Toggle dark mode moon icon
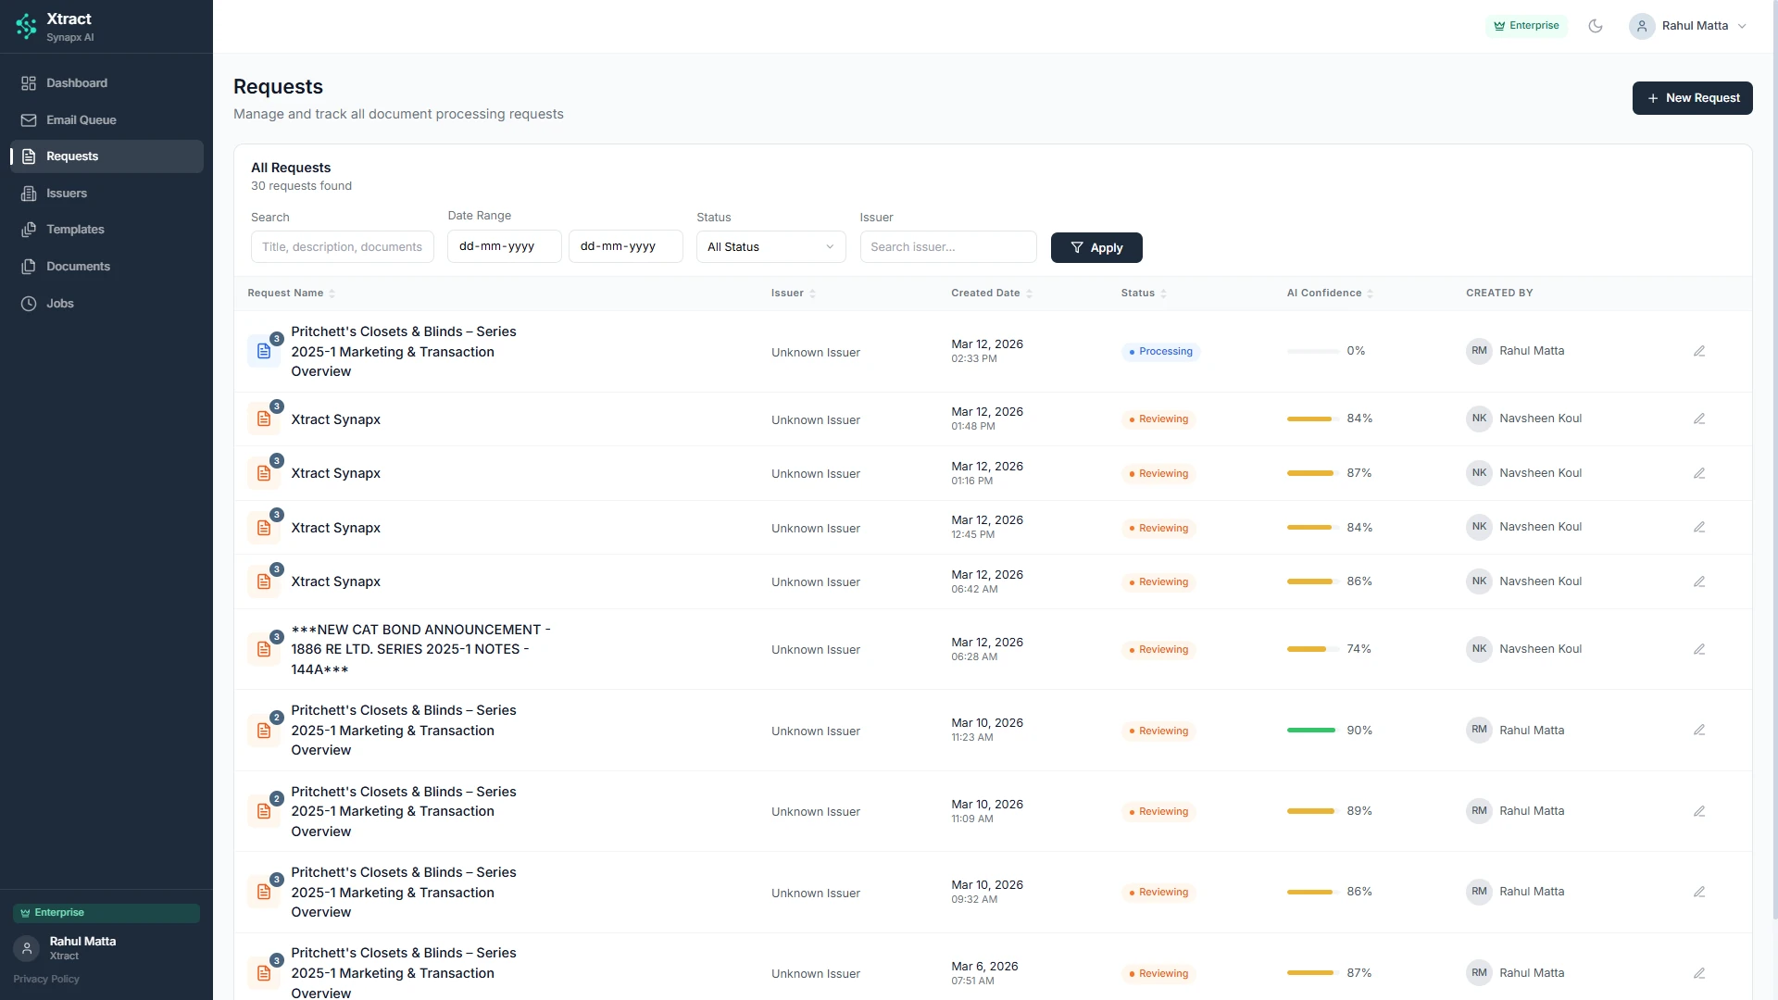This screenshot has height=1000, width=1778. 1595,26
